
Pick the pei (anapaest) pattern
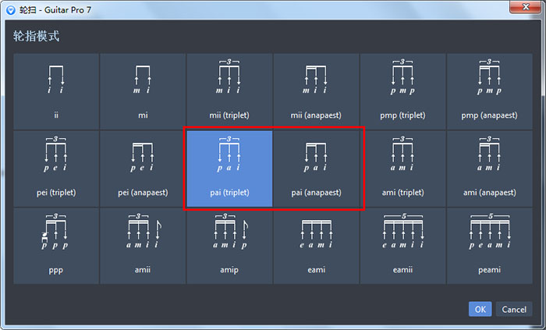[x=142, y=168]
